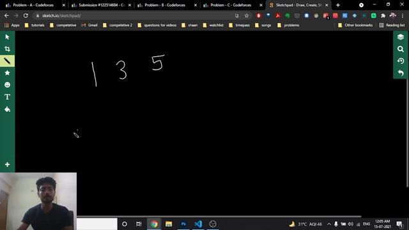Show hidden system tray icons
This screenshot has height=230, width=409.
point(329,224)
